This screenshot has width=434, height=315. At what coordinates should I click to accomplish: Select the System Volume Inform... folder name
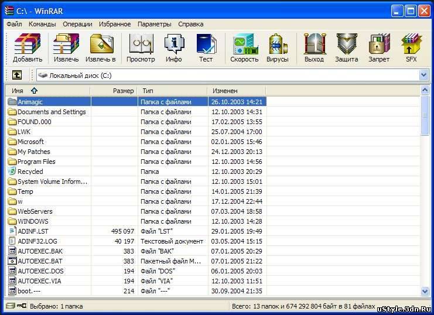[53, 182]
